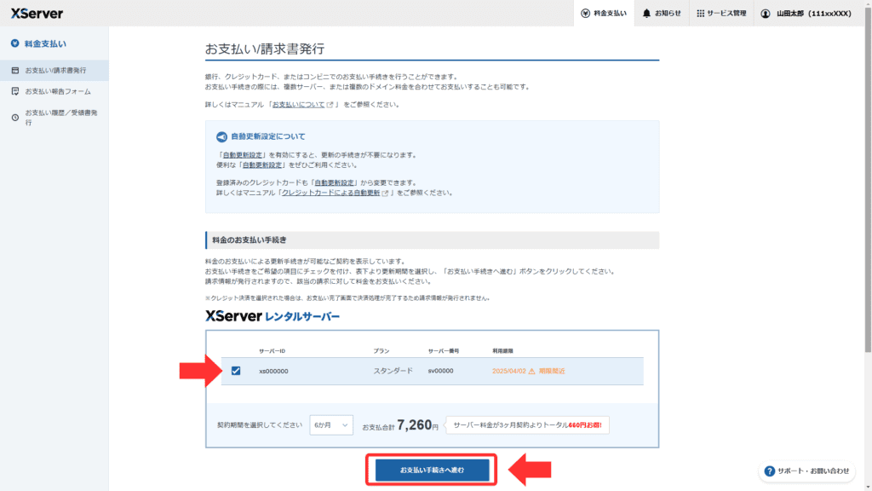The width and height of the screenshot is (872, 491).
Task: Click the 料金支払い sidebar heading
Action: (x=45, y=43)
